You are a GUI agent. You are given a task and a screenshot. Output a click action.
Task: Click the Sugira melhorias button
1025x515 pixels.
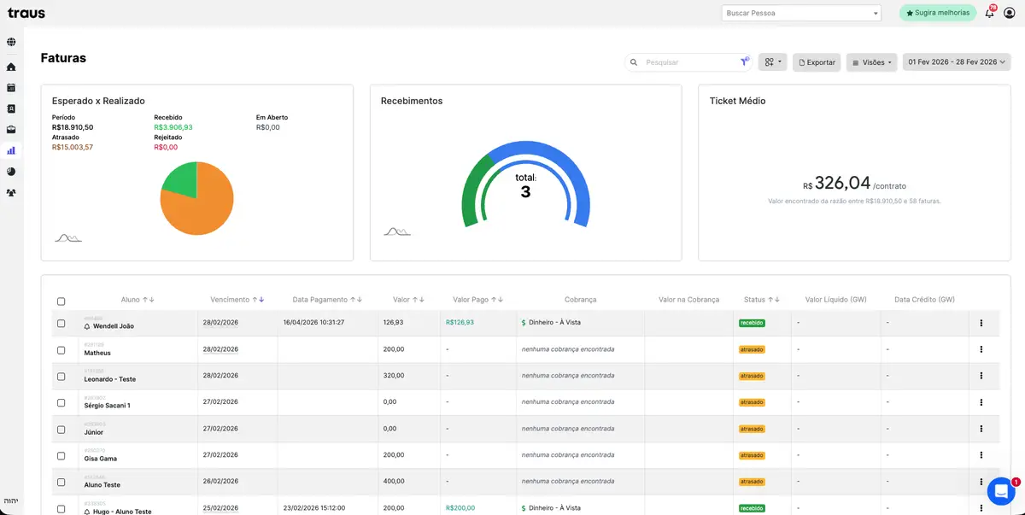[x=938, y=13]
